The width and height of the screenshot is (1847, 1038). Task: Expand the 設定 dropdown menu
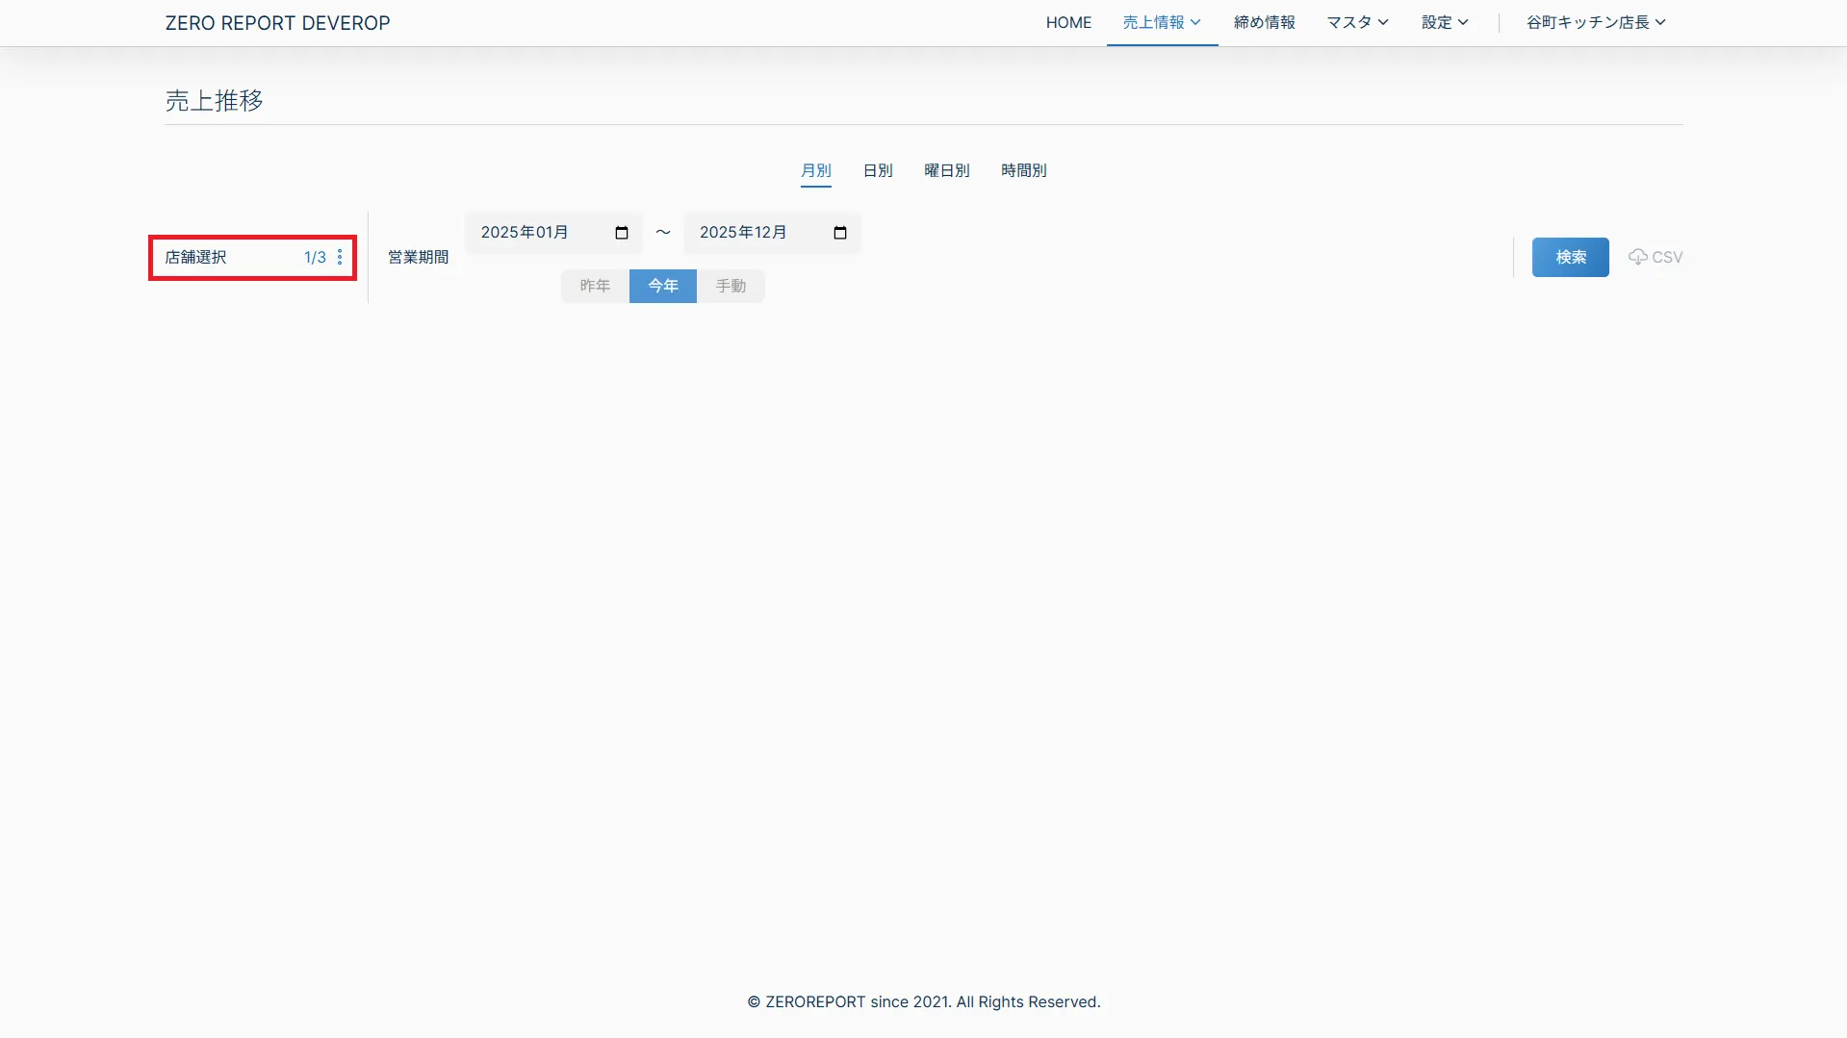[1445, 22]
